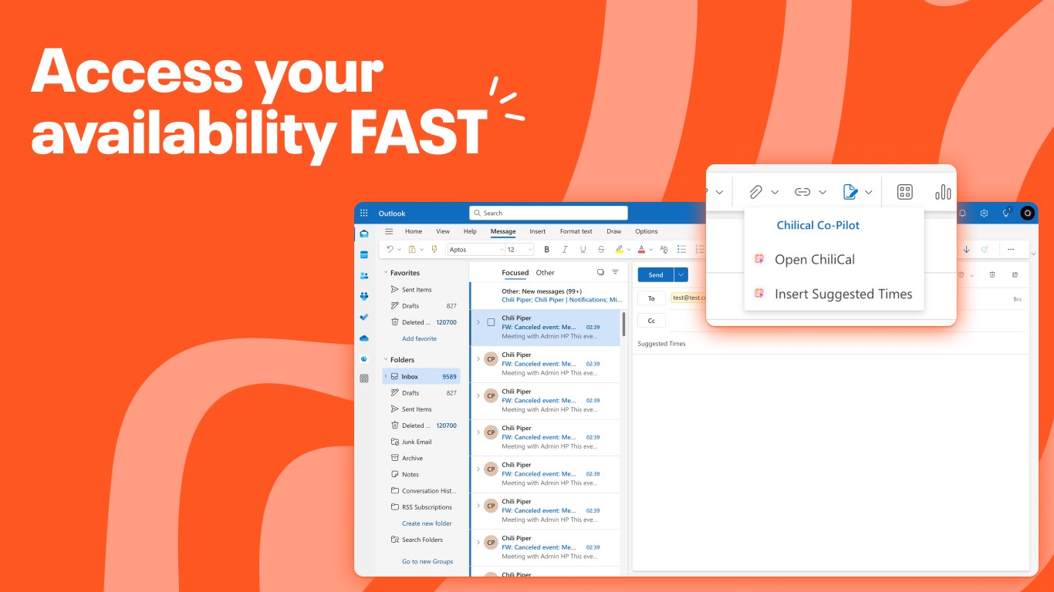This screenshot has height=592, width=1054.
Task: Open the Groups module in sidebar
Action: [x=364, y=296]
